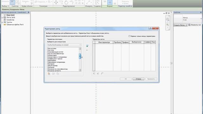Select Имя системы in the fields list
The width and height of the screenshot is (203, 114).
coord(52,48)
